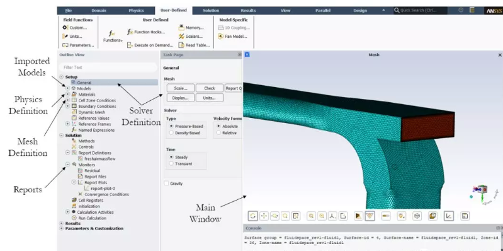
Task: Collapse the Setup tree node
Action: [x=61, y=77]
